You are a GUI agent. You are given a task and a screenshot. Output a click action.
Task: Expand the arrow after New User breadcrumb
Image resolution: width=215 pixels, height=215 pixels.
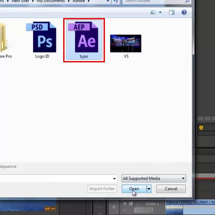point(33,1)
